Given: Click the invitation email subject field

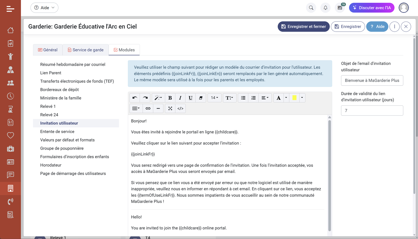Looking at the screenshot, I should tap(372, 80).
